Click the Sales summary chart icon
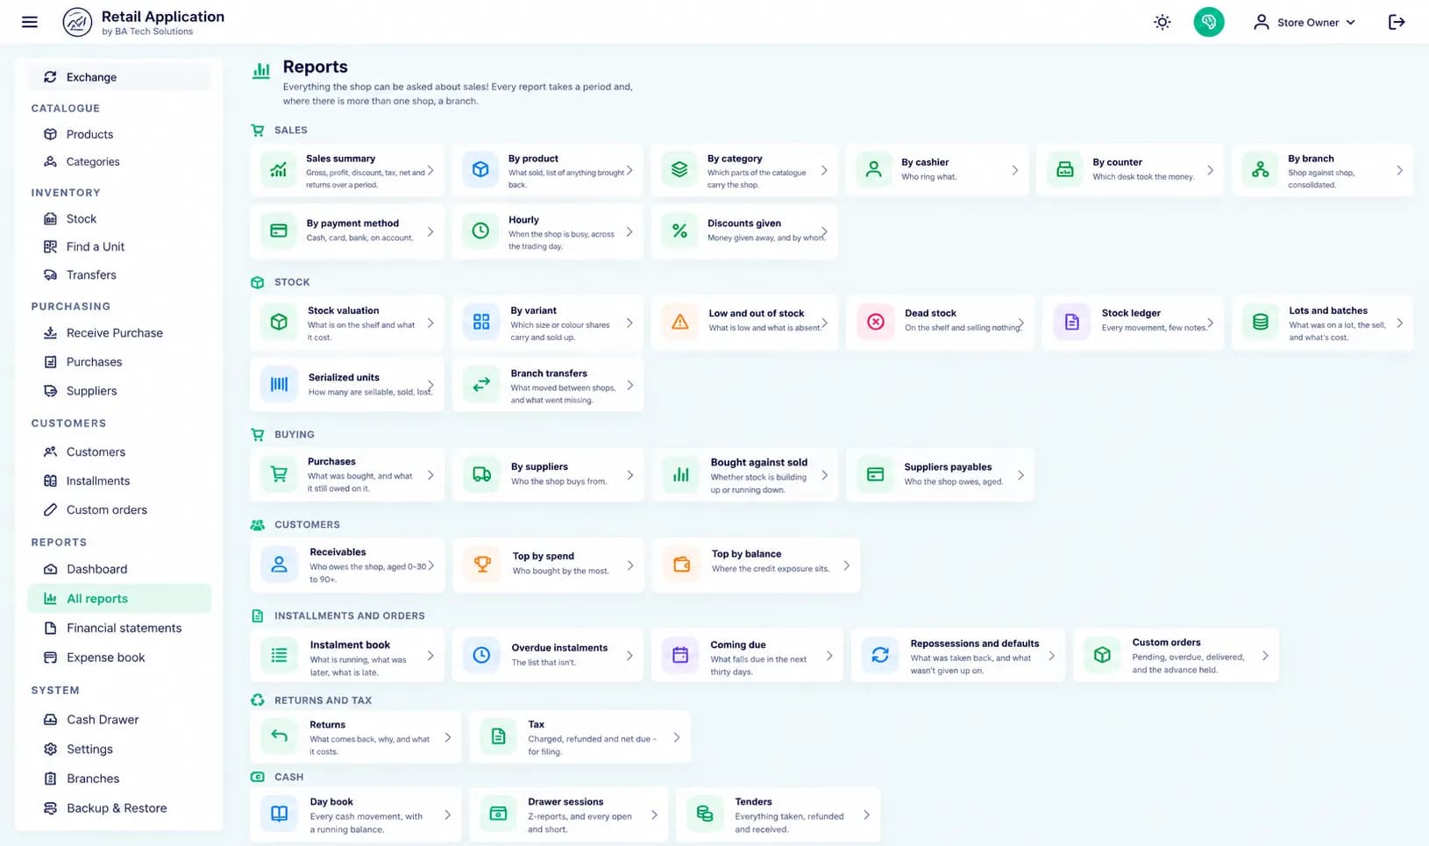 pyautogui.click(x=278, y=170)
